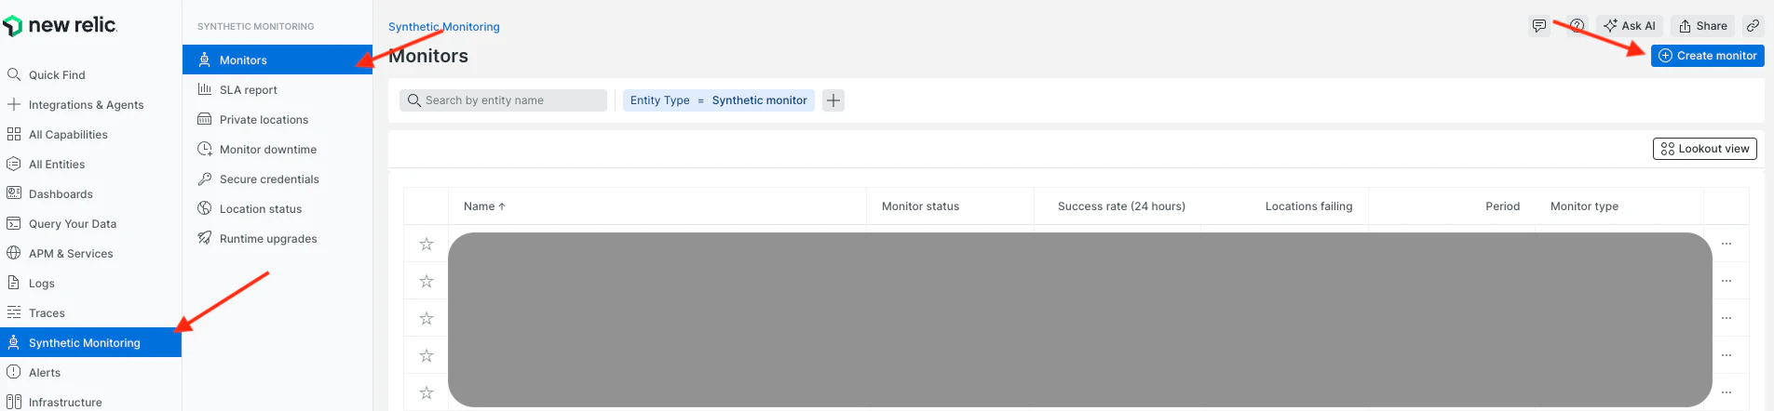Click the Share button

1703,26
